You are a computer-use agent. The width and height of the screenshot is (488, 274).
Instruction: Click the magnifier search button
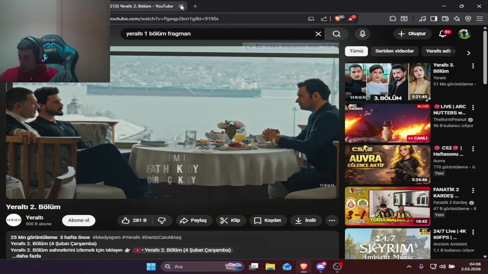[336, 34]
